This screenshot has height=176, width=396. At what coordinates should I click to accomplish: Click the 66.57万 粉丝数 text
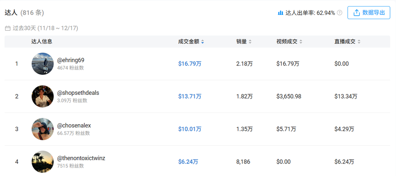[x=74, y=133]
